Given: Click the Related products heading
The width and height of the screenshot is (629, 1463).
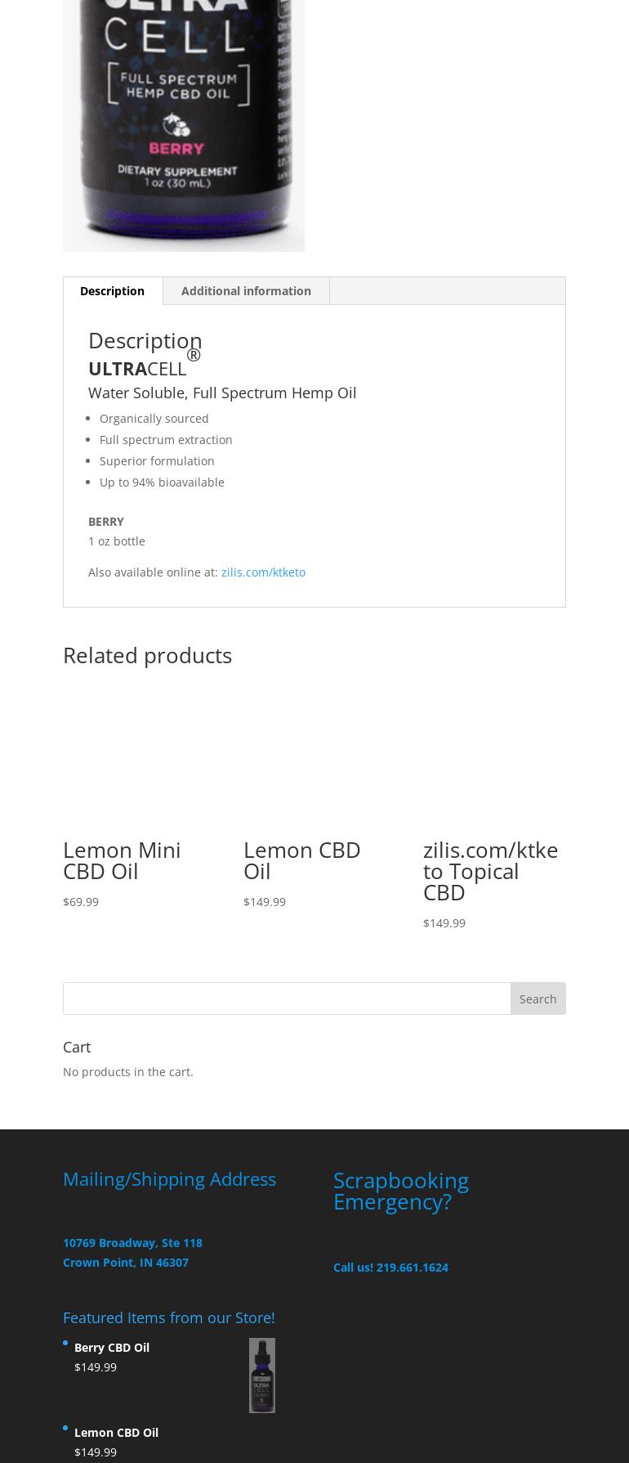Looking at the screenshot, I should 147,656.
